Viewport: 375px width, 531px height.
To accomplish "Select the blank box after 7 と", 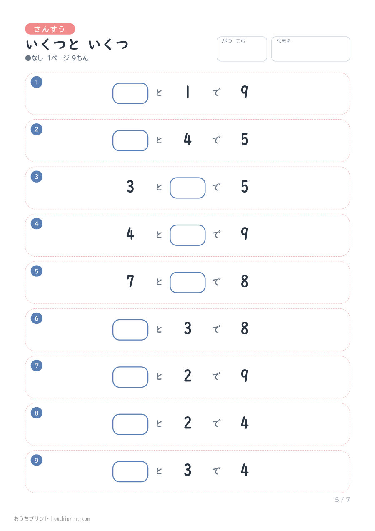I will pyautogui.click(x=187, y=283).
